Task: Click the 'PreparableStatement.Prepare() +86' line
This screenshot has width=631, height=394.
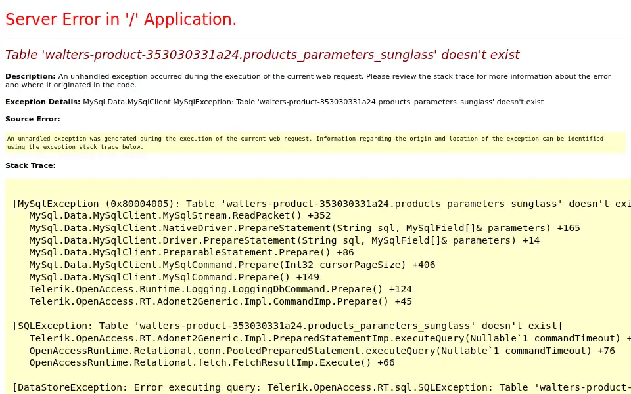Action: [191, 252]
